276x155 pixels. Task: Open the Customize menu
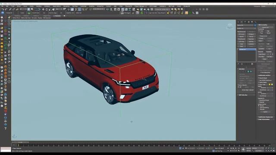[83, 6]
